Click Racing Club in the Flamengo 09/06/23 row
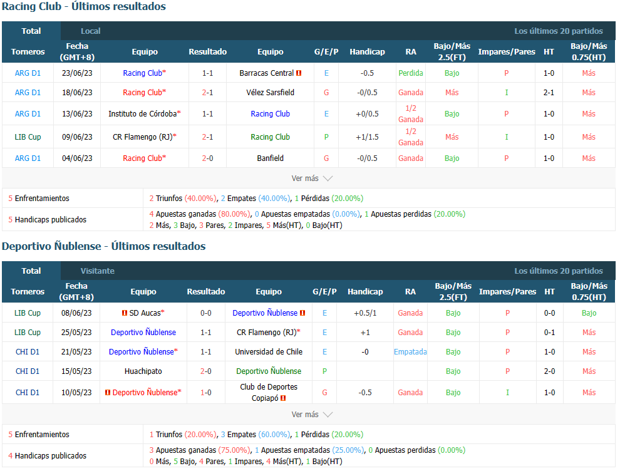This screenshot has height=471, width=620. 270,137
